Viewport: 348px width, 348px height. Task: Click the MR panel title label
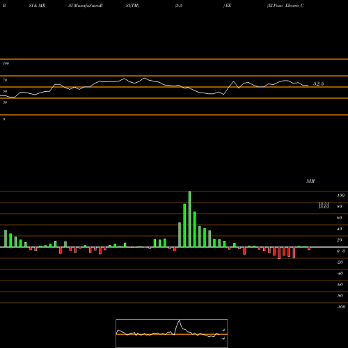[x=310, y=181]
